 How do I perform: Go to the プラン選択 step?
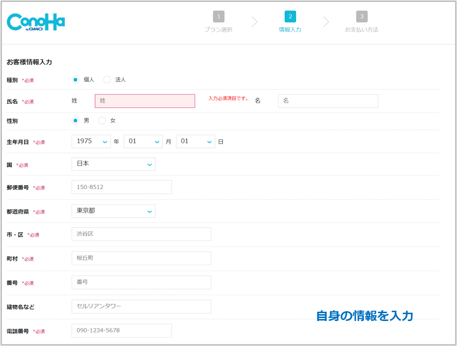218,29
